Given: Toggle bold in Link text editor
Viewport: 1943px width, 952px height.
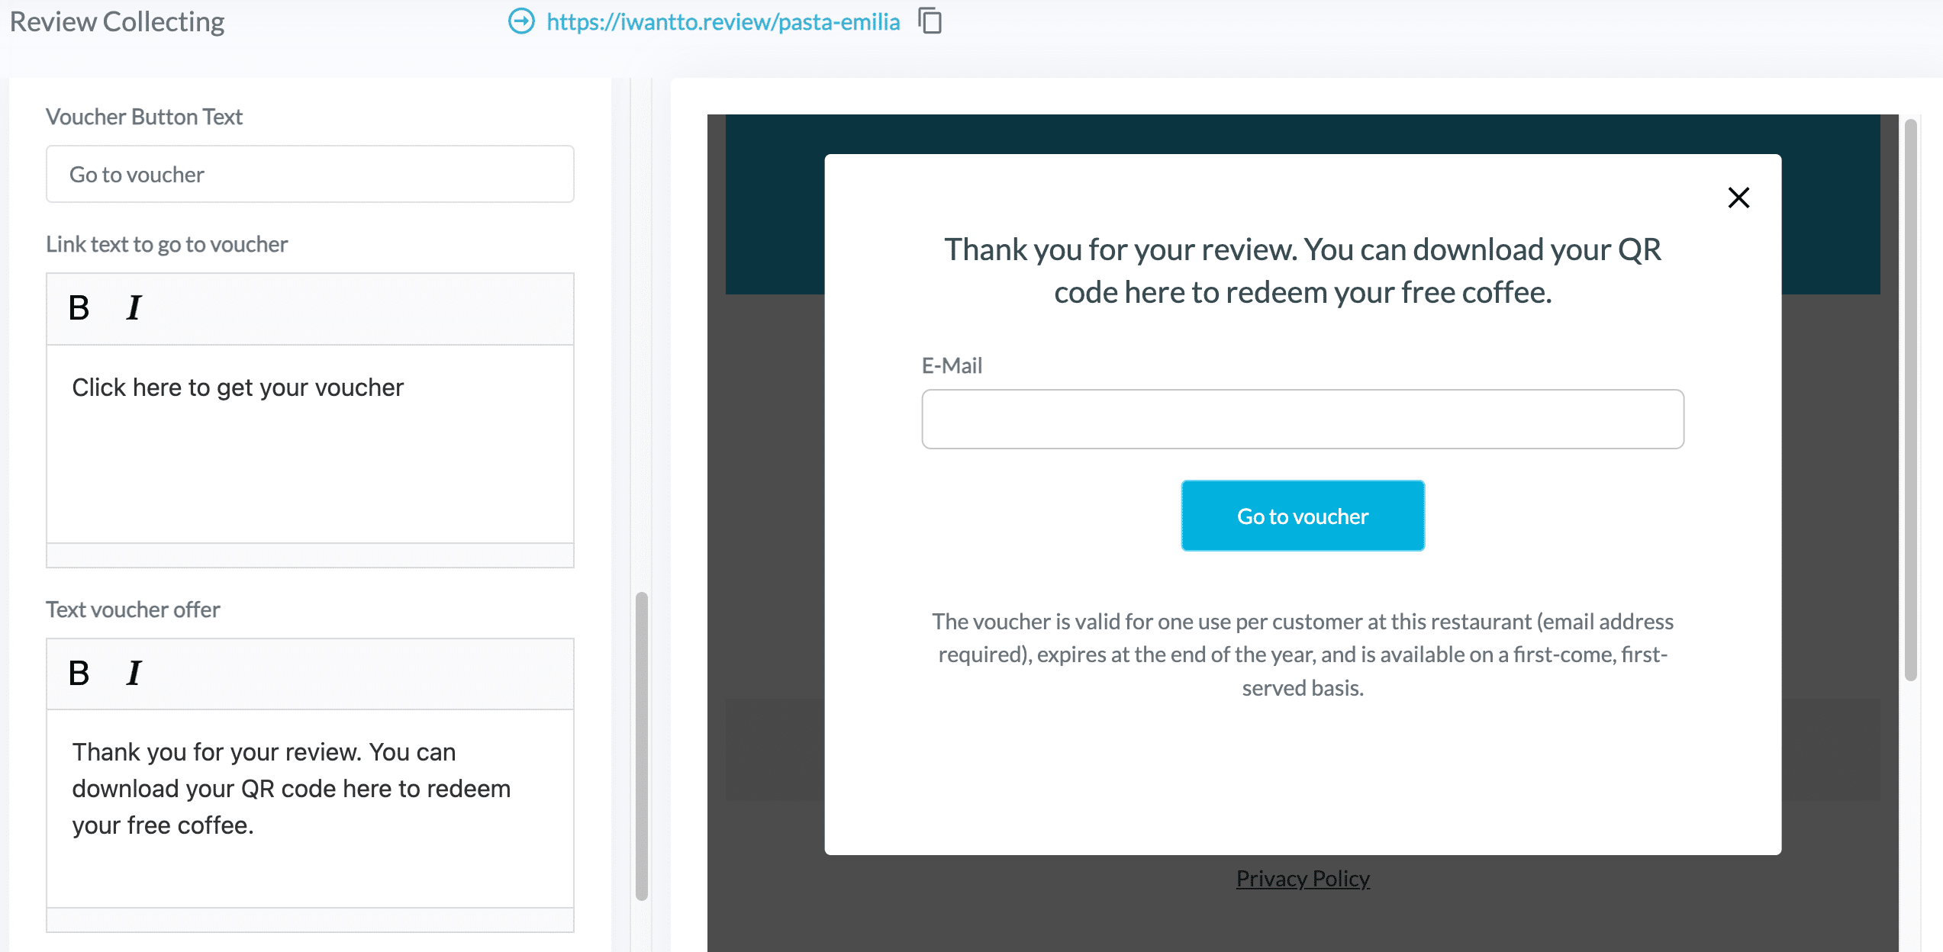Looking at the screenshot, I should click(79, 308).
